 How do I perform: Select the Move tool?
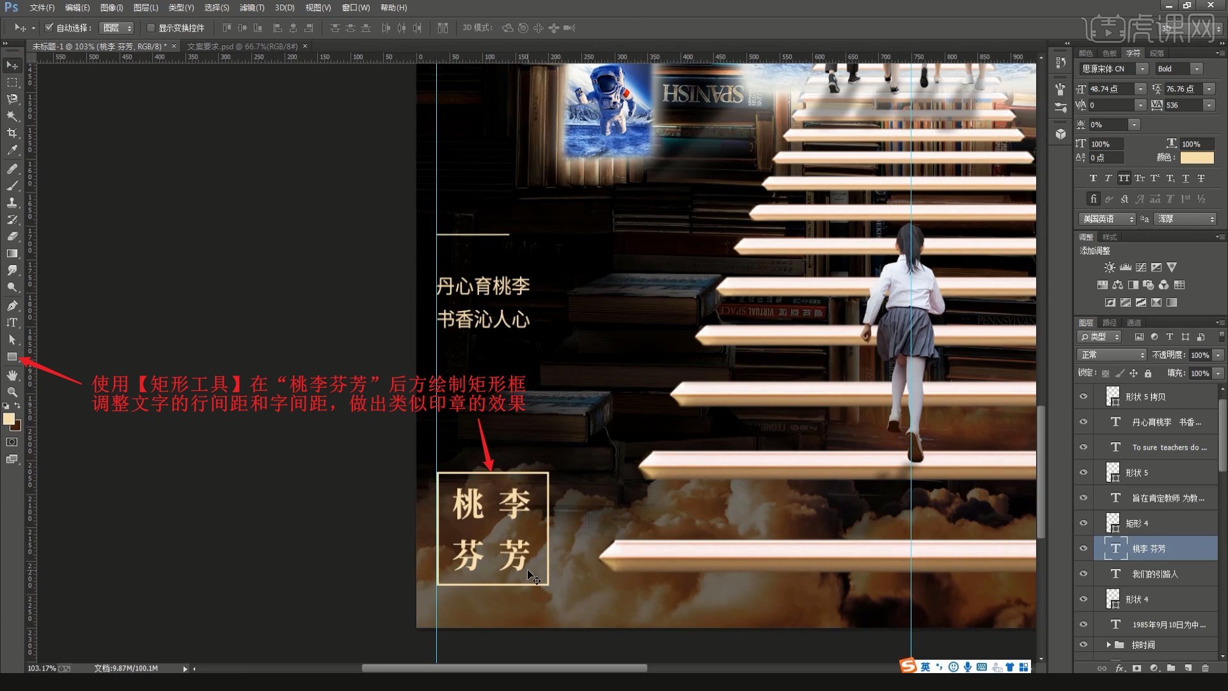pos(12,65)
